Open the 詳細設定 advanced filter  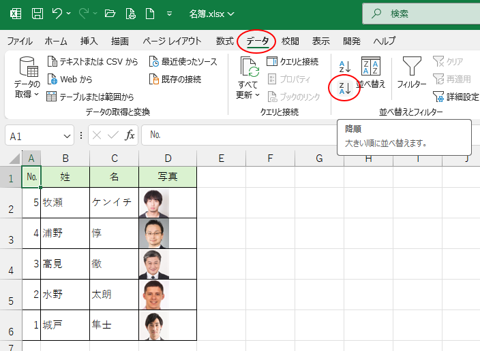[x=456, y=97]
